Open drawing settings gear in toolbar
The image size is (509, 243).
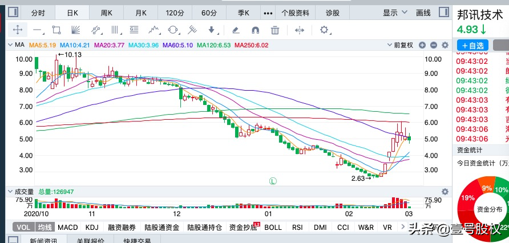click(x=324, y=30)
